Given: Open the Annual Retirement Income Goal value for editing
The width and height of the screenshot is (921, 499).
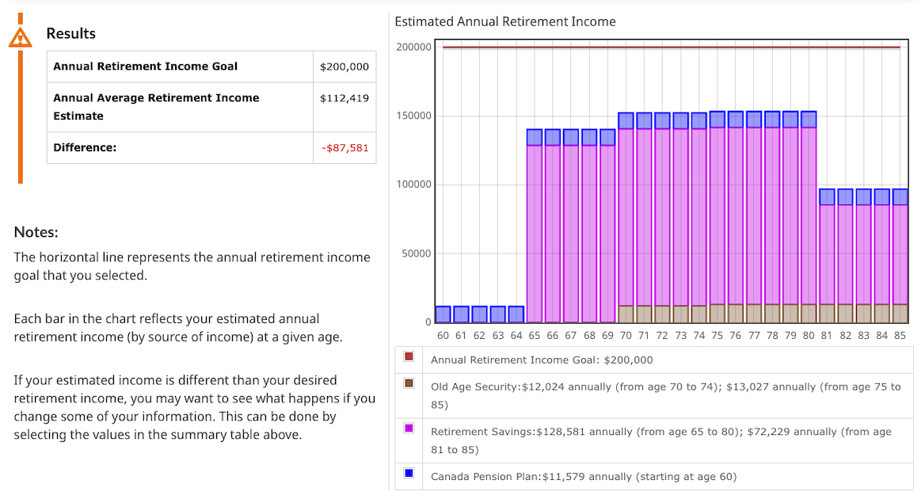Looking at the screenshot, I should point(345,67).
